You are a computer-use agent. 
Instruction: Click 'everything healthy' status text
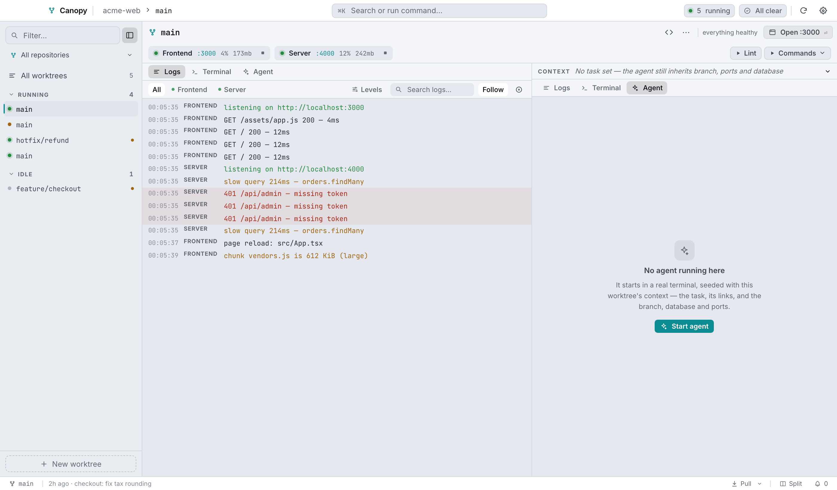pos(730,32)
